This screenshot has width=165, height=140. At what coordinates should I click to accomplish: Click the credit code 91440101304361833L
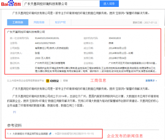tap(47, 38)
